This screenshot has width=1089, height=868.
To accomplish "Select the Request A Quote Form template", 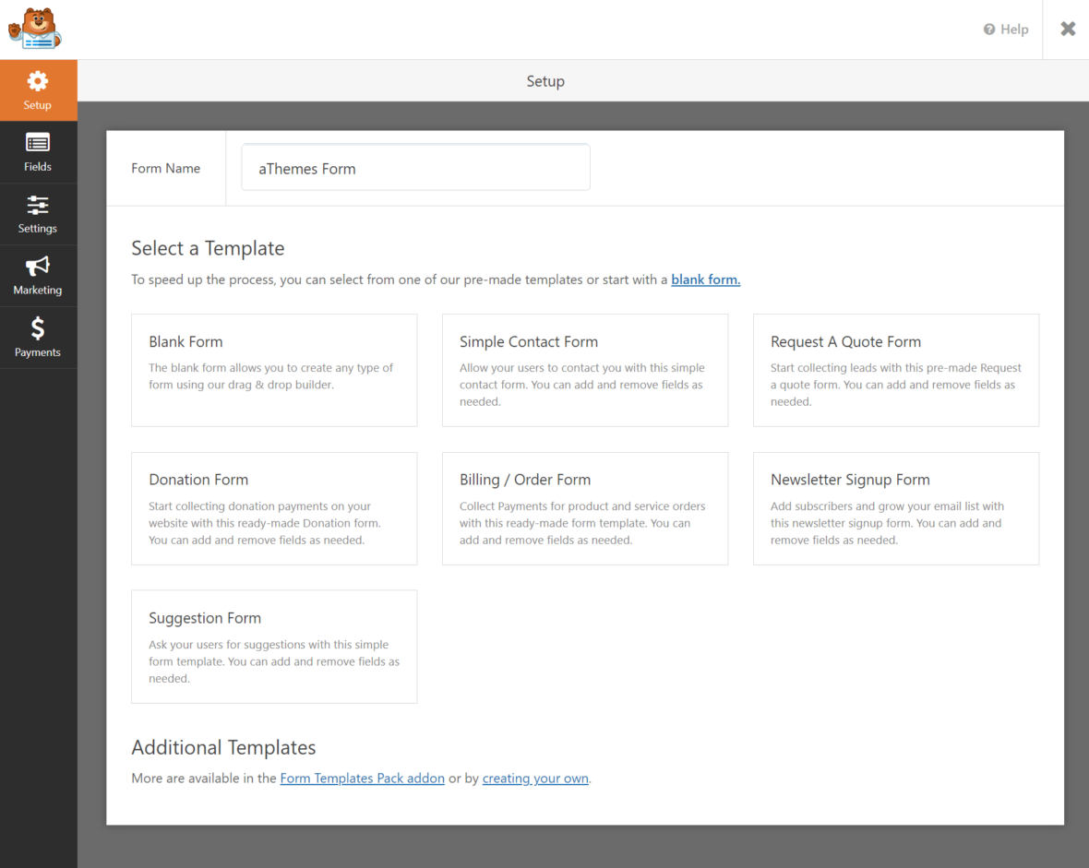I will pos(895,370).
